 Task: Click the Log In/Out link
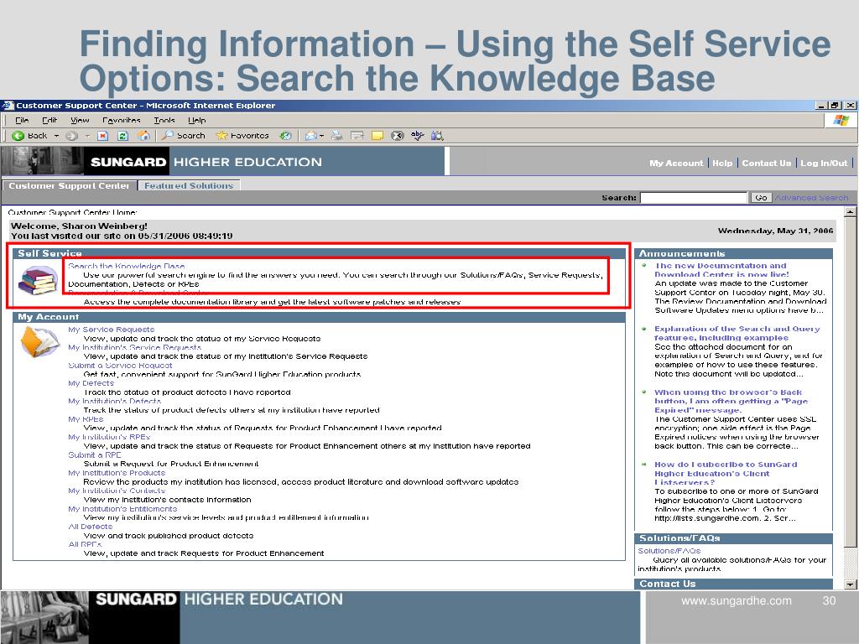point(824,163)
